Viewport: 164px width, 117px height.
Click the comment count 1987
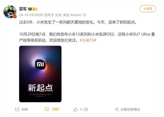click(55, 109)
